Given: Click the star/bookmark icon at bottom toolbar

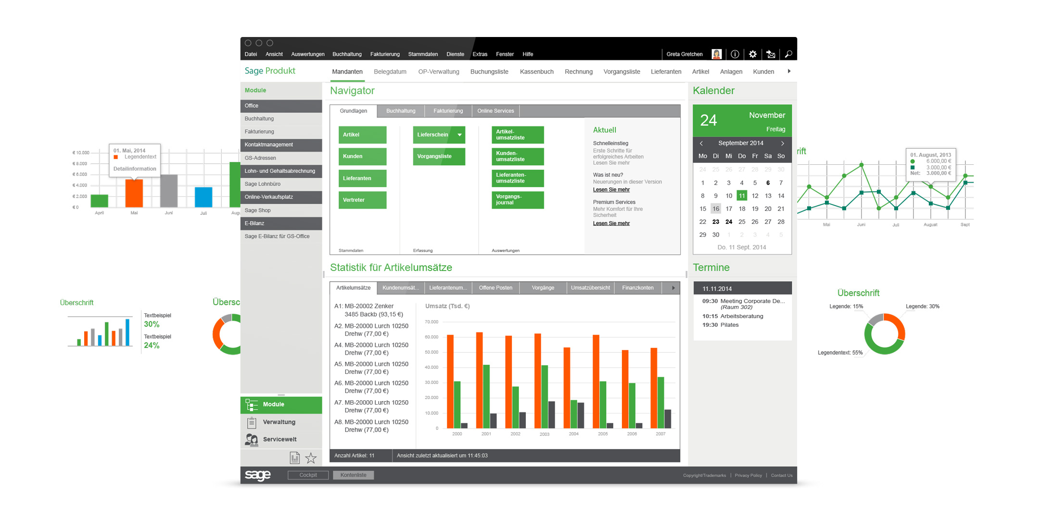Looking at the screenshot, I should click(314, 461).
